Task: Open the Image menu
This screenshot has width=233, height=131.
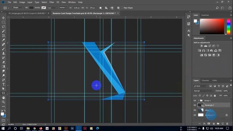Action: [22, 2]
